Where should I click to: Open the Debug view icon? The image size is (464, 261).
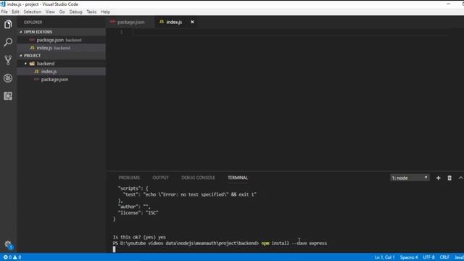pos(8,78)
